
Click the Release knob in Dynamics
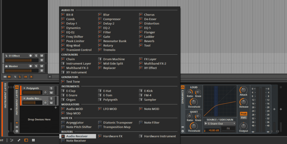243,102
